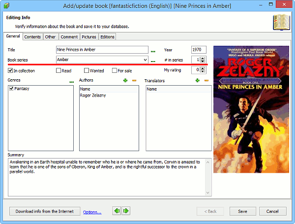Go to next record with right arrow
The image size is (295, 224).
coord(126,211)
